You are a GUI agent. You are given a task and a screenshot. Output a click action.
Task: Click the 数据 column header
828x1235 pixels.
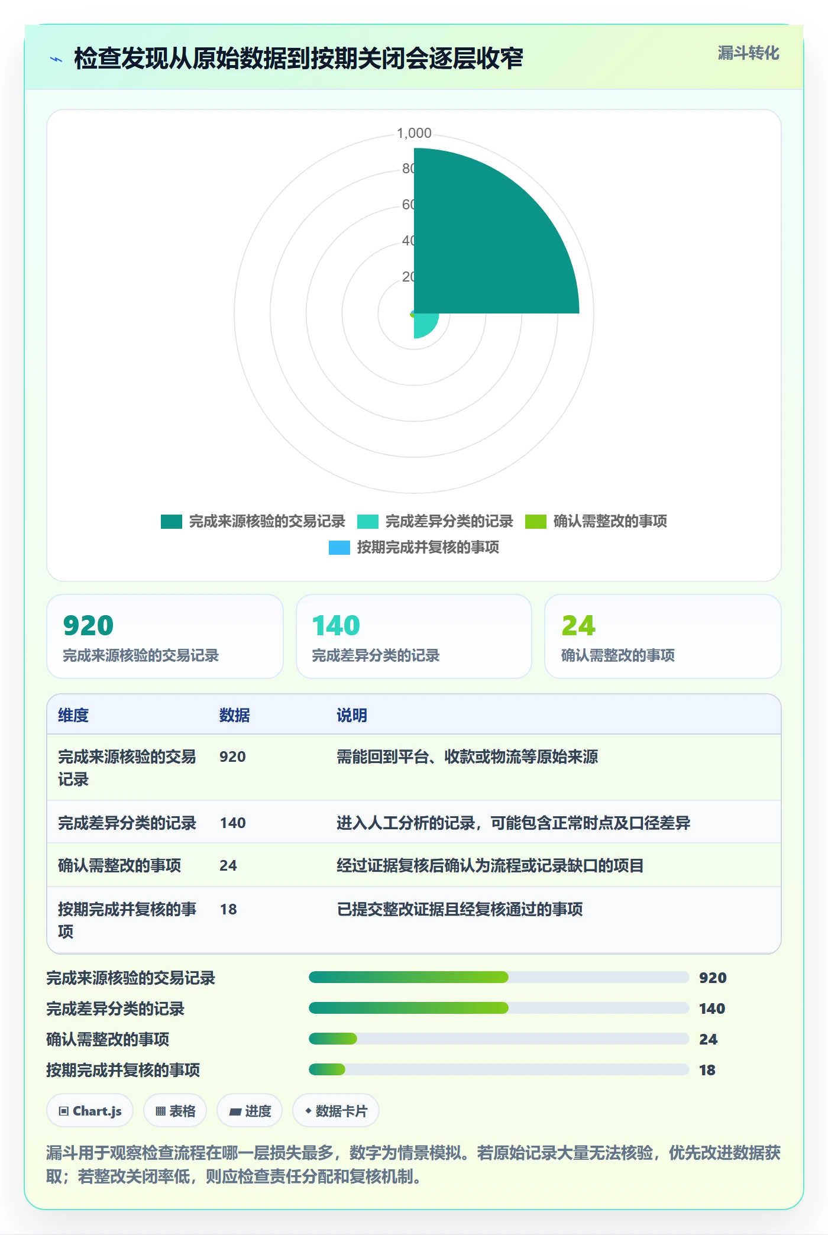coord(235,715)
